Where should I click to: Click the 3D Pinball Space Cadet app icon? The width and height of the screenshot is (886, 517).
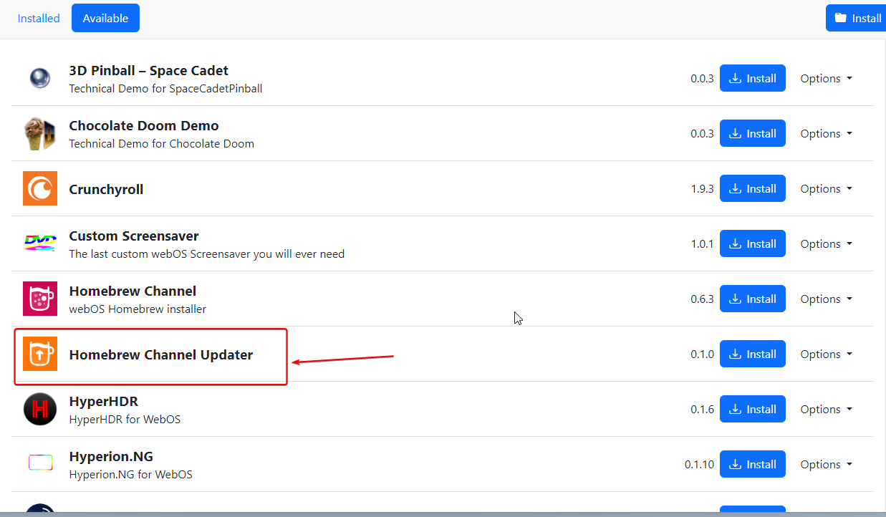pyautogui.click(x=40, y=79)
